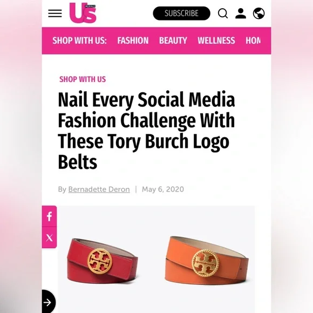This screenshot has height=313, width=313.
Task: Click the article headline about Tory Burch belts
Action: [x=147, y=131]
